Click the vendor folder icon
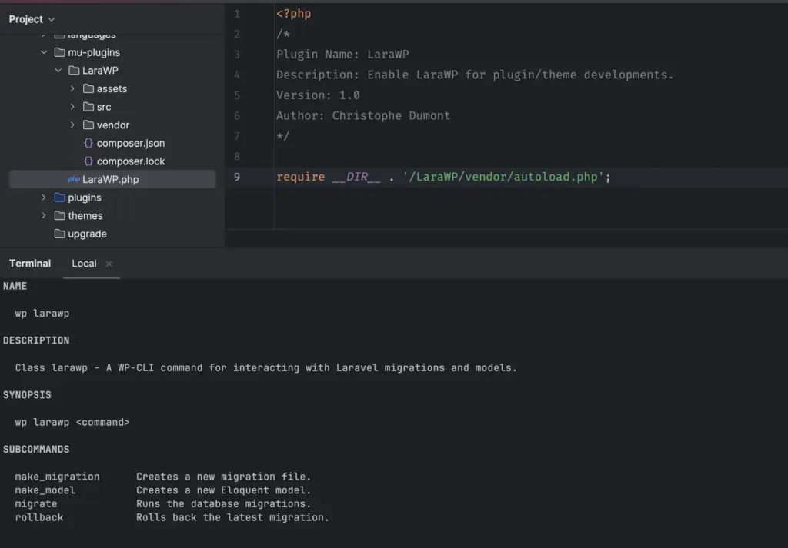Screen dimensions: 788x548 pyautogui.click(x=87, y=125)
